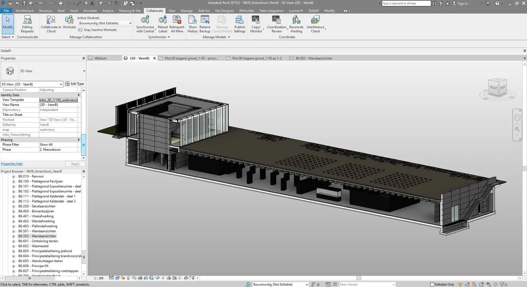Click the Edit Type button
527x287 pixels.
(75, 84)
